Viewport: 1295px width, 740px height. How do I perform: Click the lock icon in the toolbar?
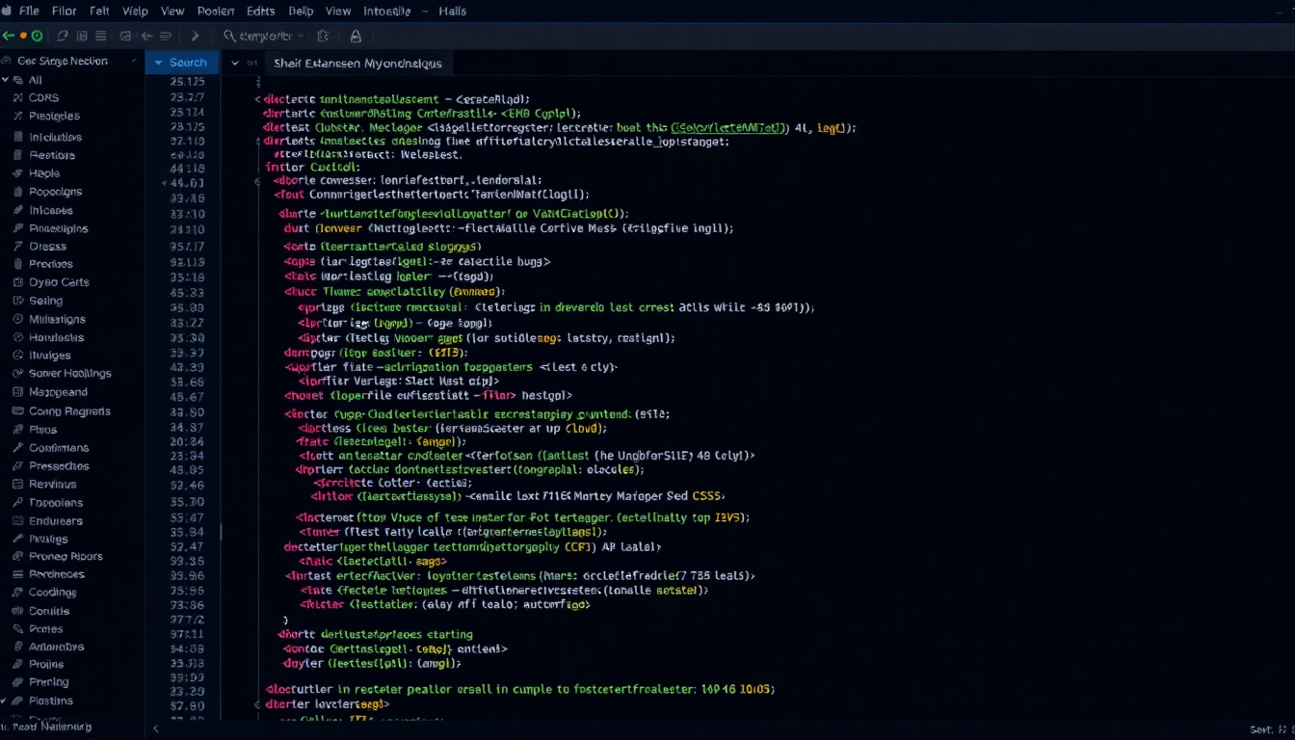[x=356, y=36]
